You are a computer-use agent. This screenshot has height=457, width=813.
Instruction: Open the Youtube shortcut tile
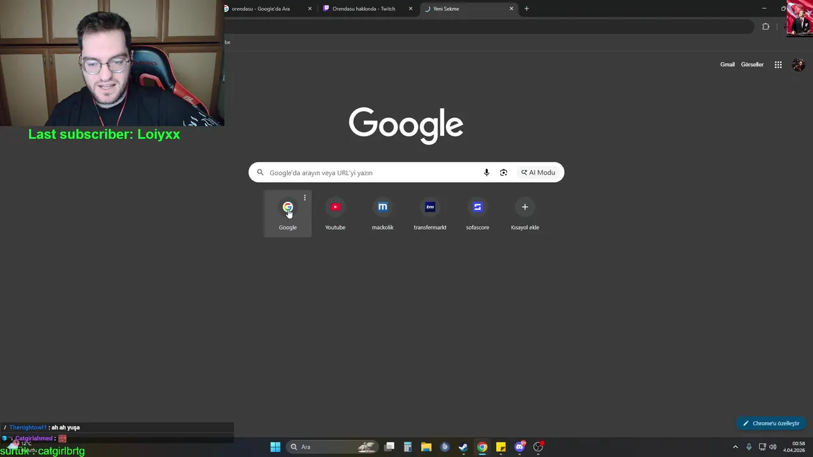335,214
